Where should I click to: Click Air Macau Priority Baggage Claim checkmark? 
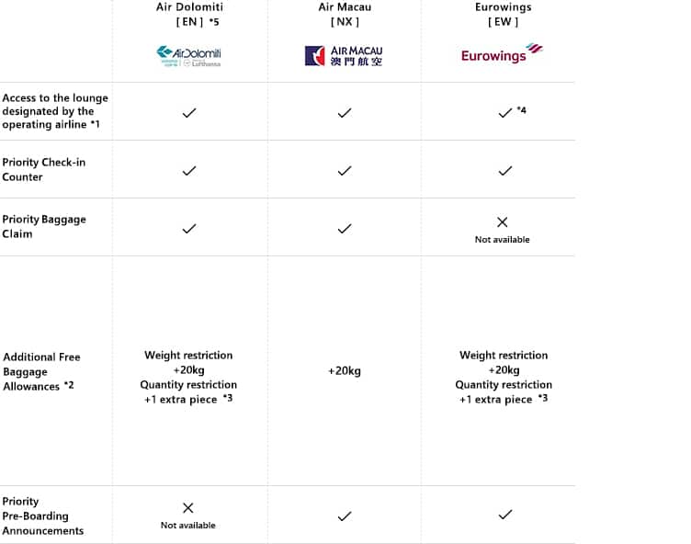coord(345,229)
